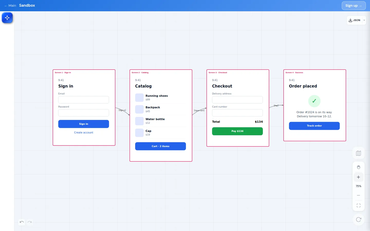Select the Running shoes catalog item
Image resolution: width=370 pixels, height=231 pixels.
pyautogui.click(x=160, y=98)
